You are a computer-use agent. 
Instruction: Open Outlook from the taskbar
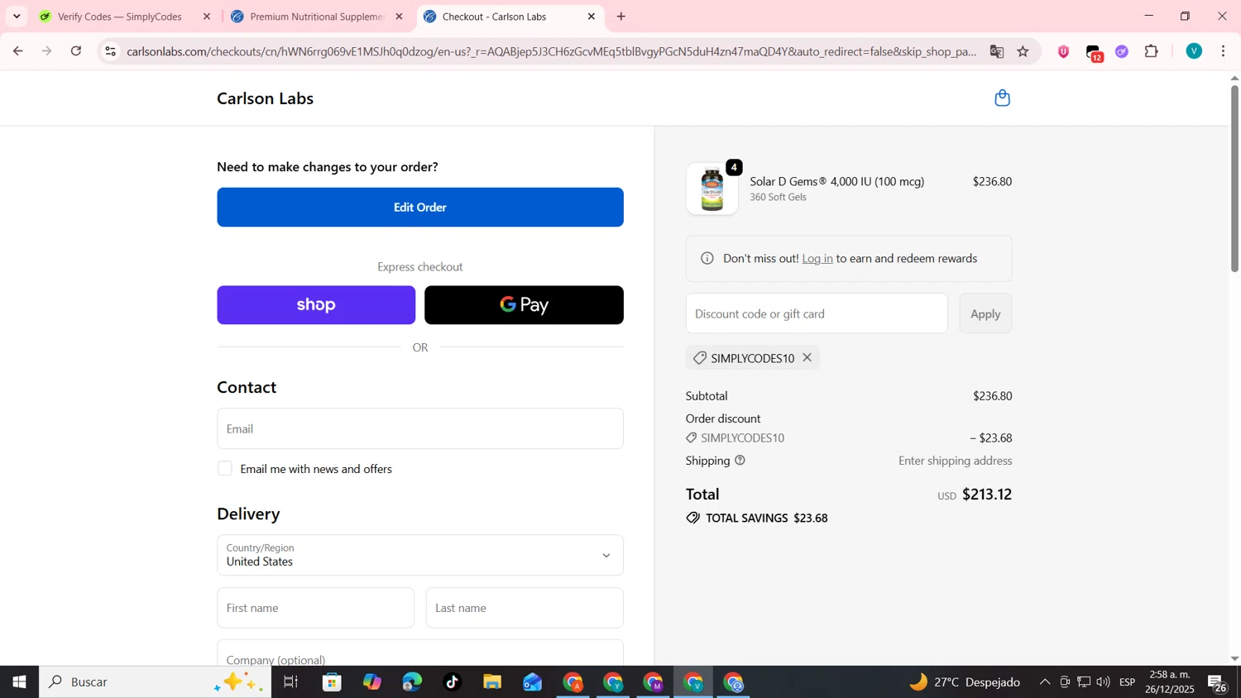tap(532, 682)
